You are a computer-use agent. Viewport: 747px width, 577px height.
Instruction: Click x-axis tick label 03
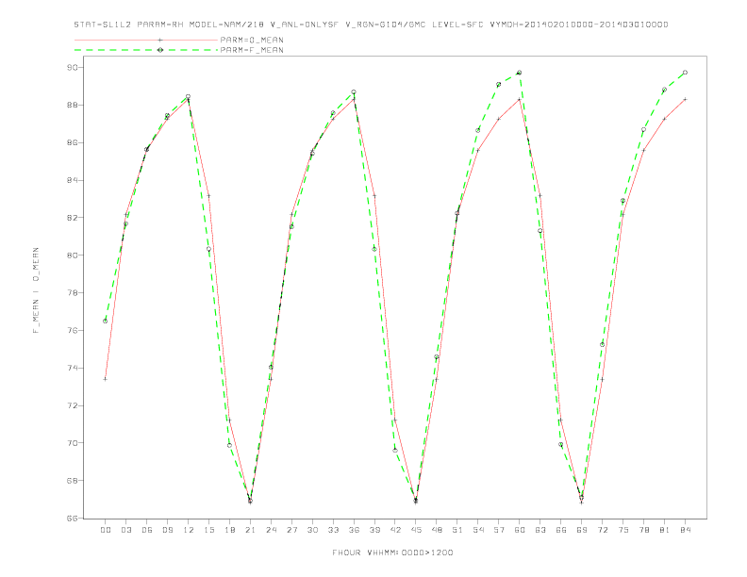pyautogui.click(x=125, y=530)
